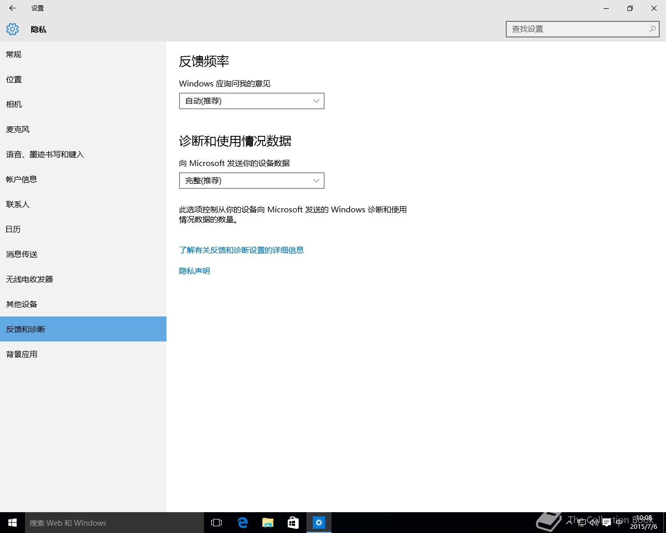Viewport: 666px width, 533px height.
Task: Open the 隐私声明 link
Action: click(195, 271)
